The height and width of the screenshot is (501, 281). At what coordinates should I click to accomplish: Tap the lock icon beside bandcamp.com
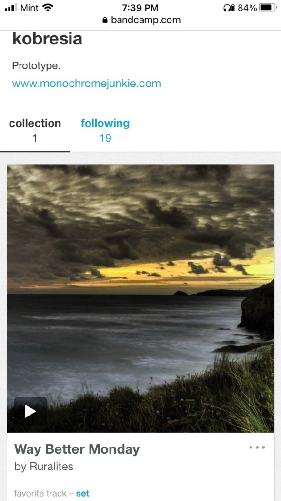[105, 20]
